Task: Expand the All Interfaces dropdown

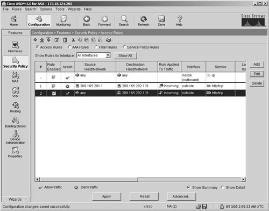Action: pyautogui.click(x=108, y=55)
